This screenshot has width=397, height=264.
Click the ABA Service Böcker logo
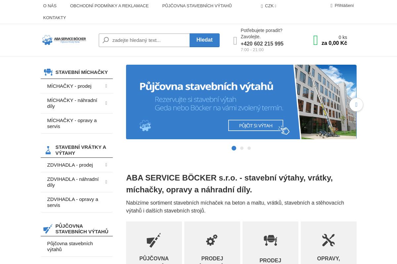pyautogui.click(x=64, y=40)
